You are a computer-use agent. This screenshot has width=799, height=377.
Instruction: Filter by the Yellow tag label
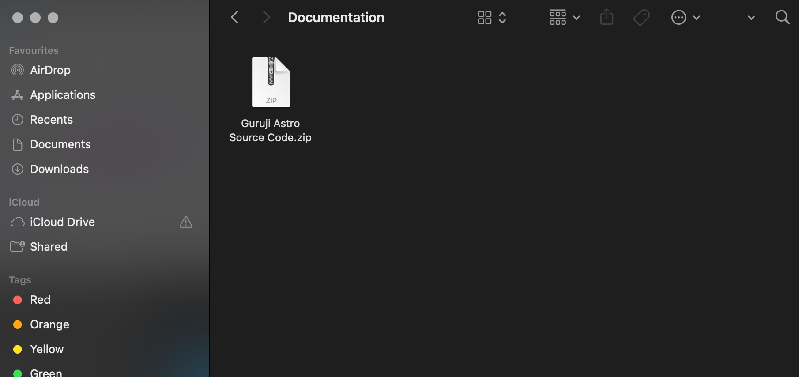coord(47,349)
